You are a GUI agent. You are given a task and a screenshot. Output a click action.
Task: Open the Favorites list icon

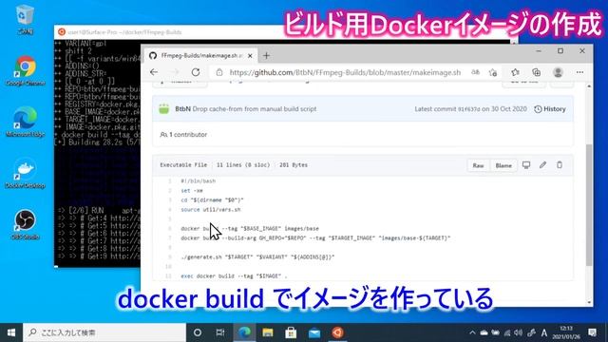click(515, 72)
